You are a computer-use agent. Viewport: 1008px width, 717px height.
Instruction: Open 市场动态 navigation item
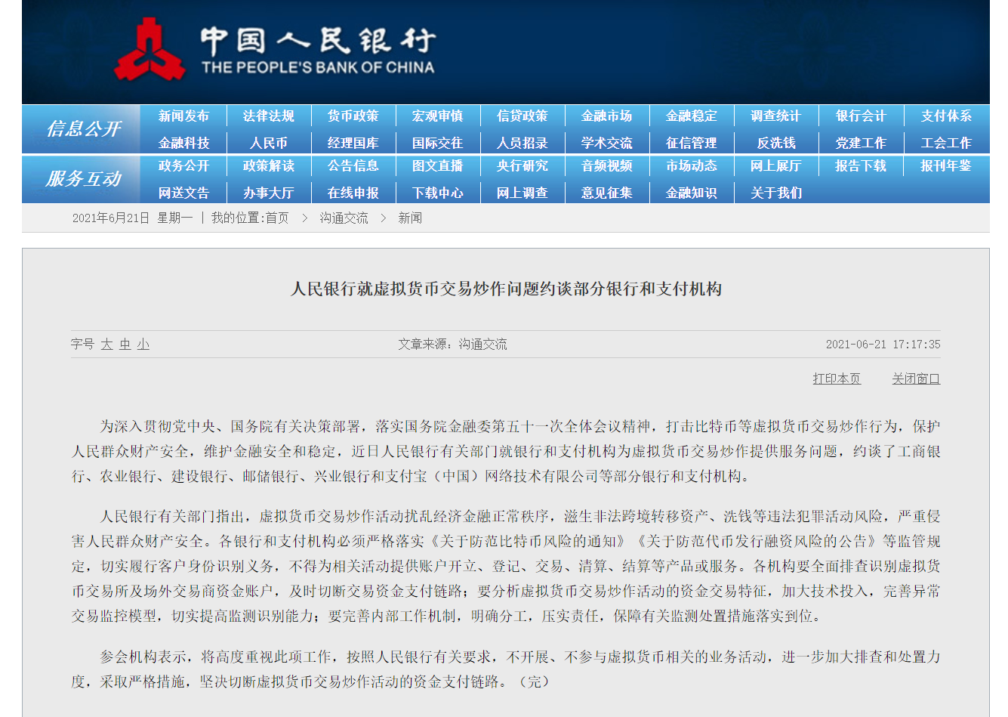(x=691, y=165)
